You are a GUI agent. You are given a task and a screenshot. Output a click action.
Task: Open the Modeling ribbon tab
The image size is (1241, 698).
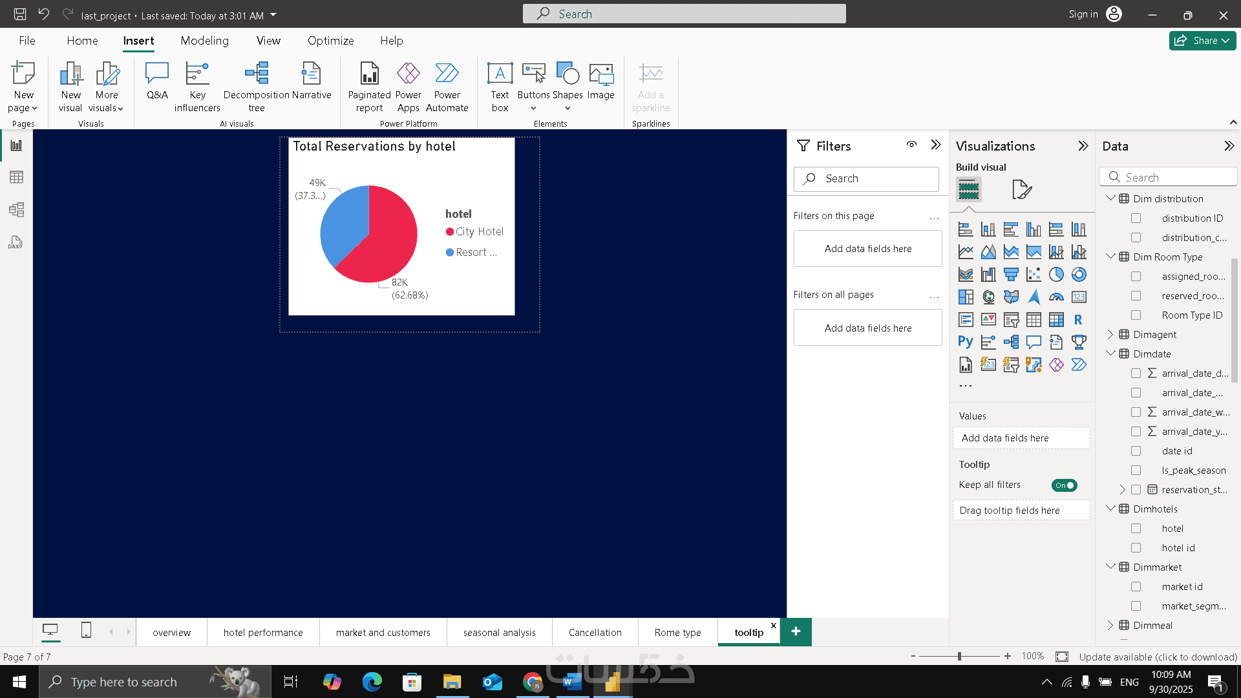coord(204,41)
